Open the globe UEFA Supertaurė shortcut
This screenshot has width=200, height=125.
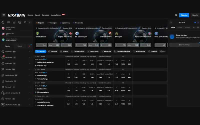16,40
